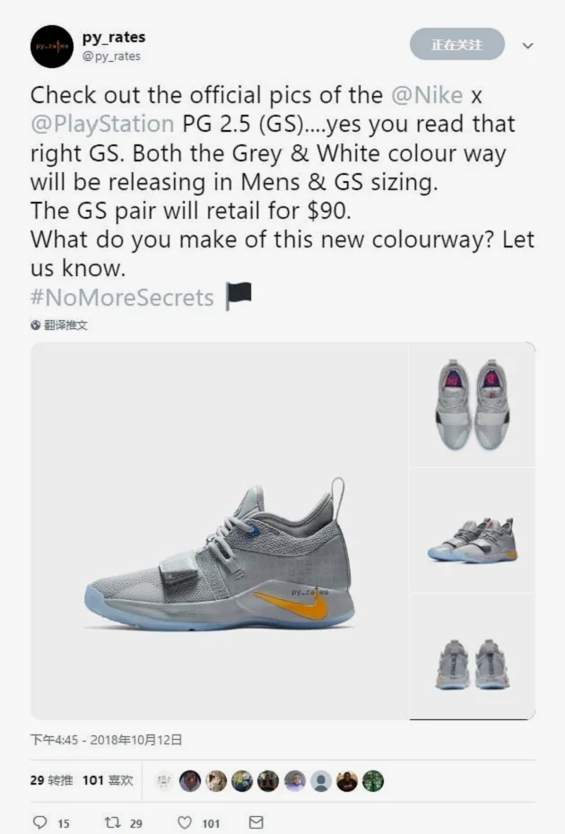Expand the tweet options chevron
Screen dimensions: 565x834
(527, 46)
